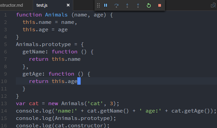Click 'var cat' on line 13
217x128 pixels.
coord(27,103)
